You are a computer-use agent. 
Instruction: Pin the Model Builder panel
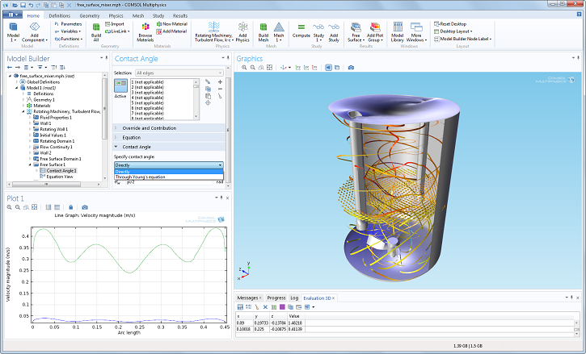107,58
